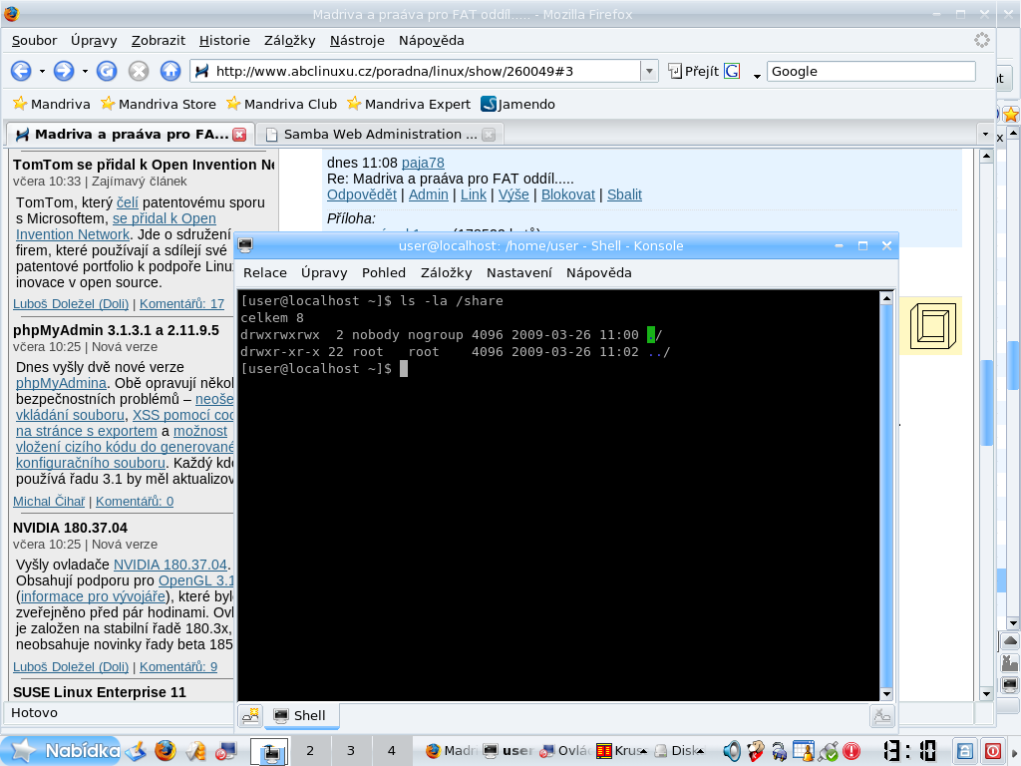Click the Firefox throbber activity icon
The image size is (1021, 766).
coord(982,40)
